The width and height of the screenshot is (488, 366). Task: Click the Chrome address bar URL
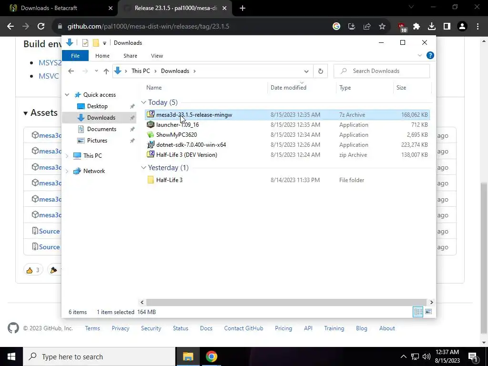click(x=148, y=27)
